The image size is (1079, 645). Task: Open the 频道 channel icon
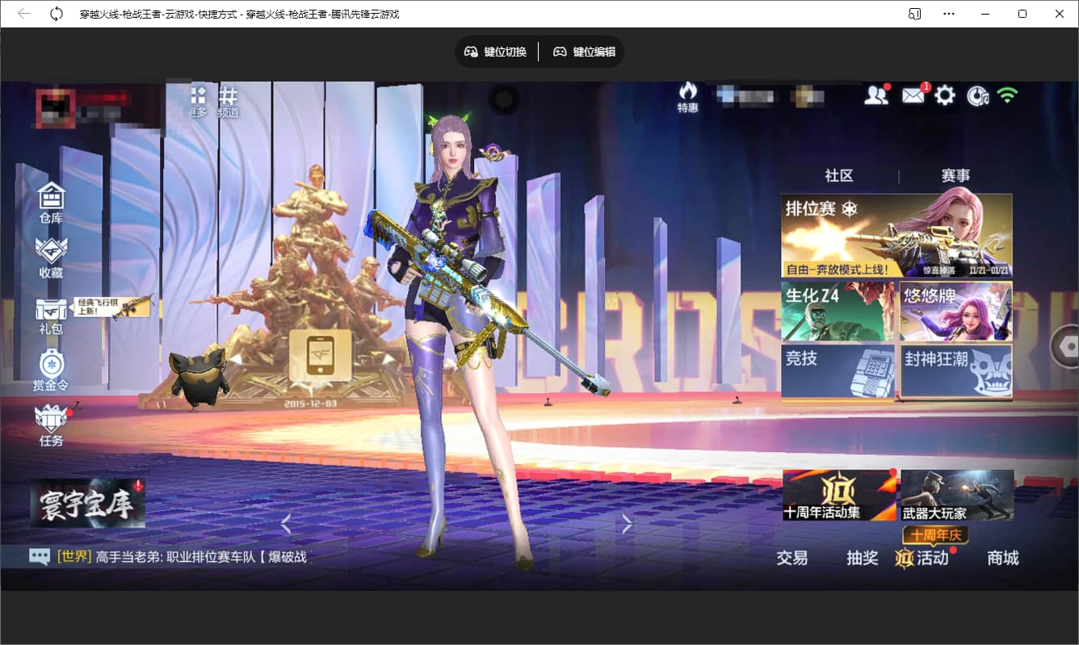click(x=229, y=103)
